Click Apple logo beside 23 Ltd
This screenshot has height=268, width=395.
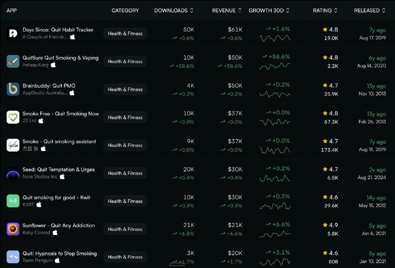pos(41,120)
